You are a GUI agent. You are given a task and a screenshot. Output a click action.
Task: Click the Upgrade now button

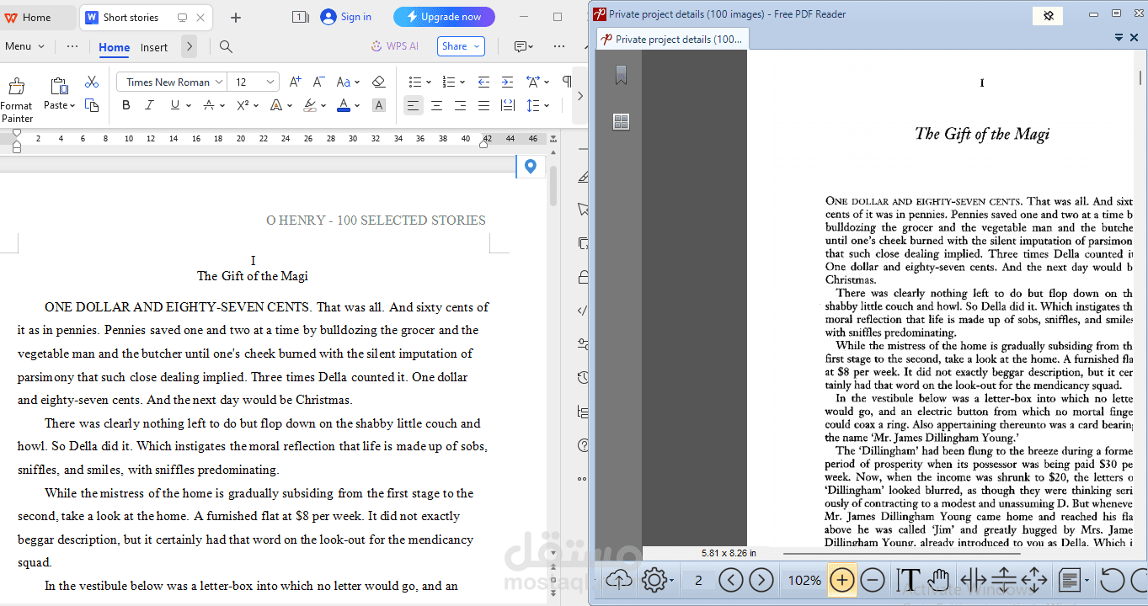click(x=444, y=17)
